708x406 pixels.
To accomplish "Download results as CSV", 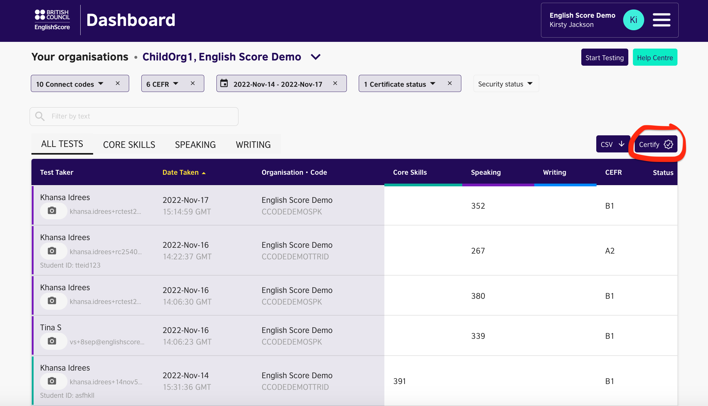I will tap(613, 144).
